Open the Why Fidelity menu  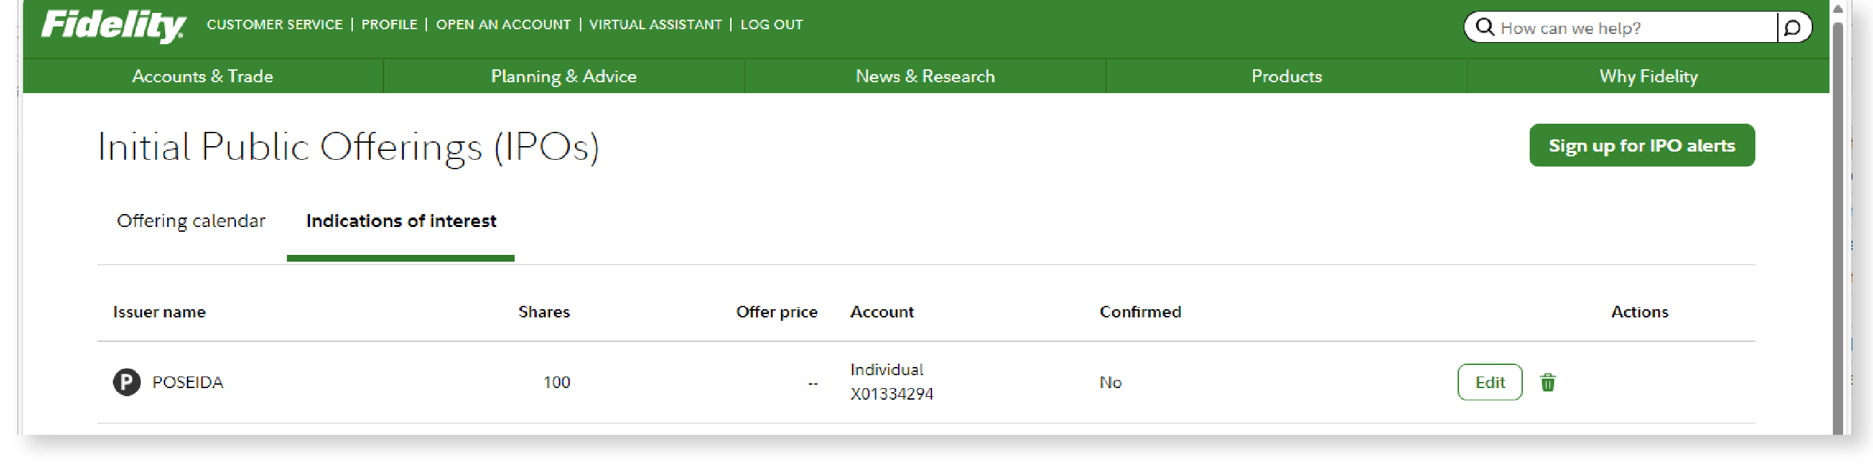click(x=1647, y=76)
